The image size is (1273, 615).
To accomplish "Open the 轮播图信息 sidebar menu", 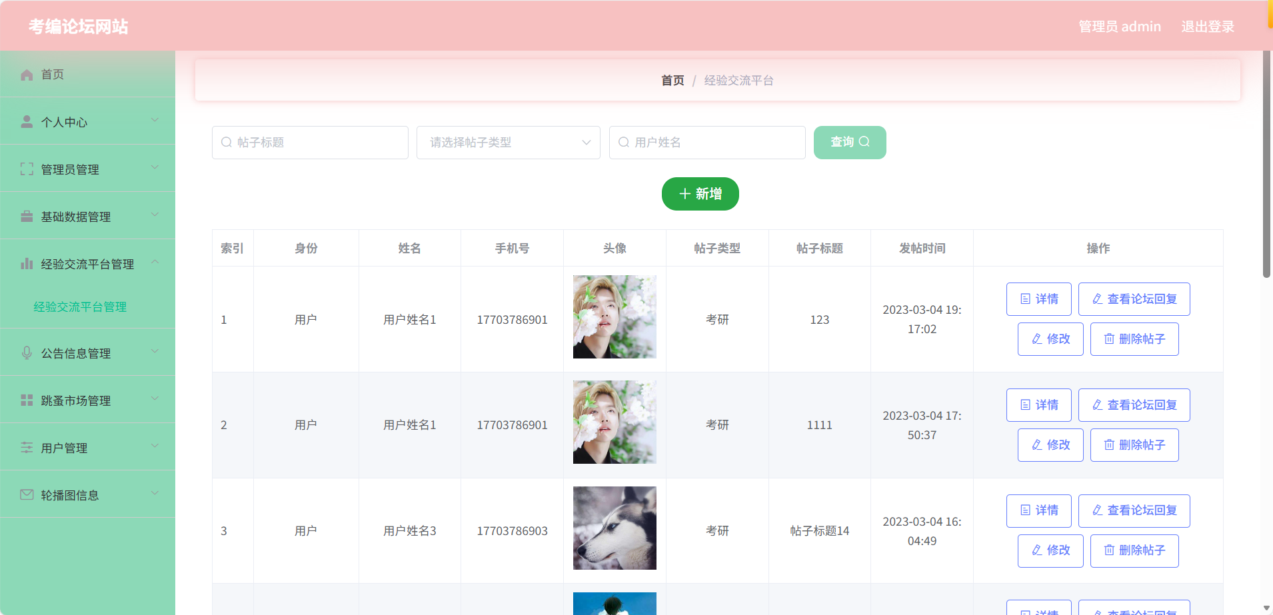I will (x=87, y=494).
